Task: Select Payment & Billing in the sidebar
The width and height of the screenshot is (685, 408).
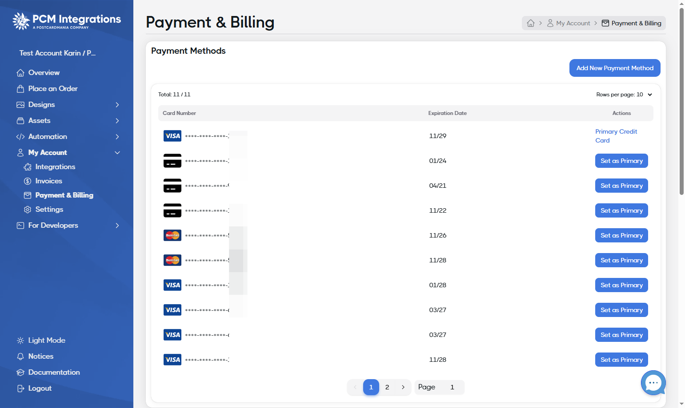Action: (64, 195)
